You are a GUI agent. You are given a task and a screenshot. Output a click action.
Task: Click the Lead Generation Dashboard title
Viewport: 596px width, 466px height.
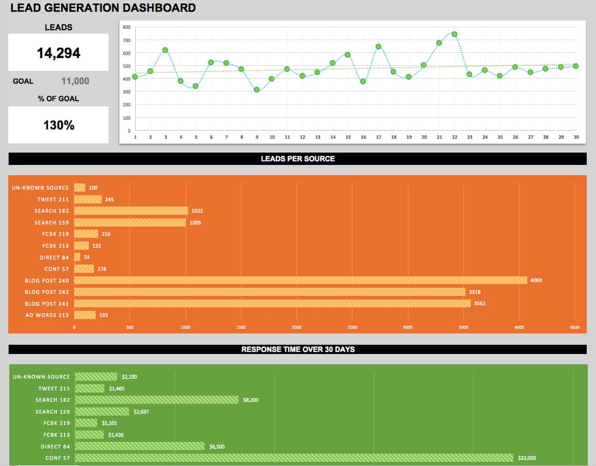(x=103, y=8)
